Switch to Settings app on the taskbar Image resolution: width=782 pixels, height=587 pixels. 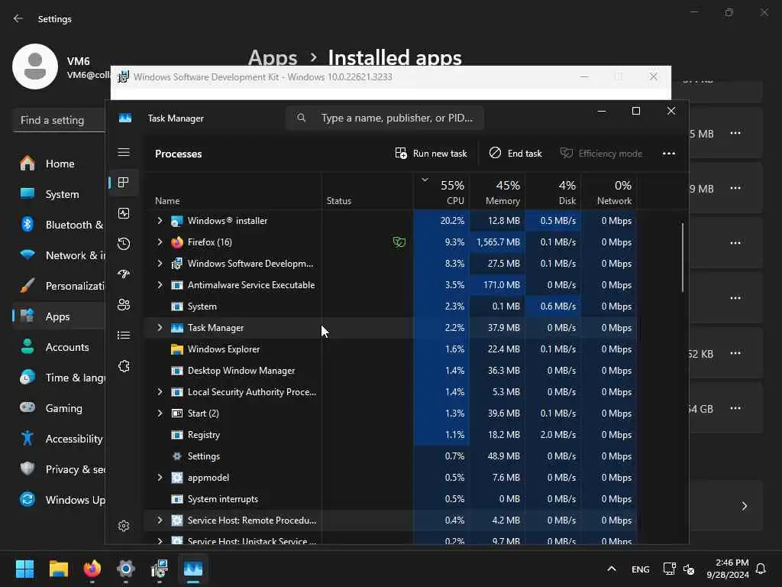coord(126,569)
